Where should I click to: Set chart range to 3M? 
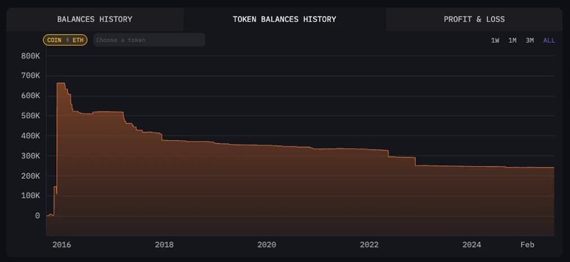coord(529,40)
